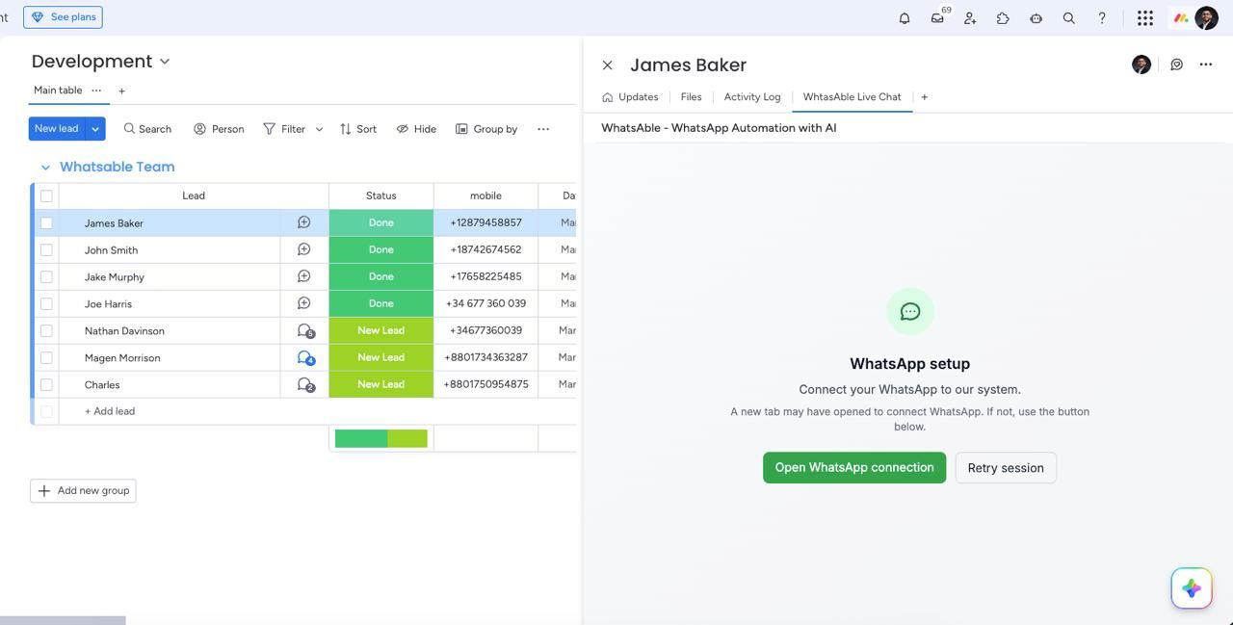Check the Magen Morrison row checkbox
Viewport: 1233px width, 625px height.
pos(46,357)
